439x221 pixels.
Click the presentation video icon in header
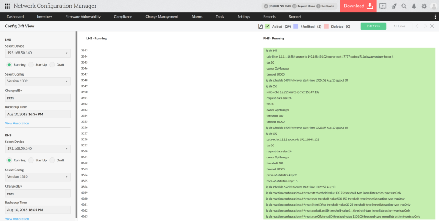coord(383,6)
